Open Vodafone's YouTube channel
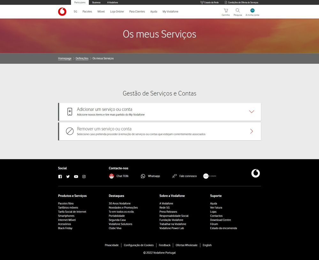 pyautogui.click(x=76, y=176)
